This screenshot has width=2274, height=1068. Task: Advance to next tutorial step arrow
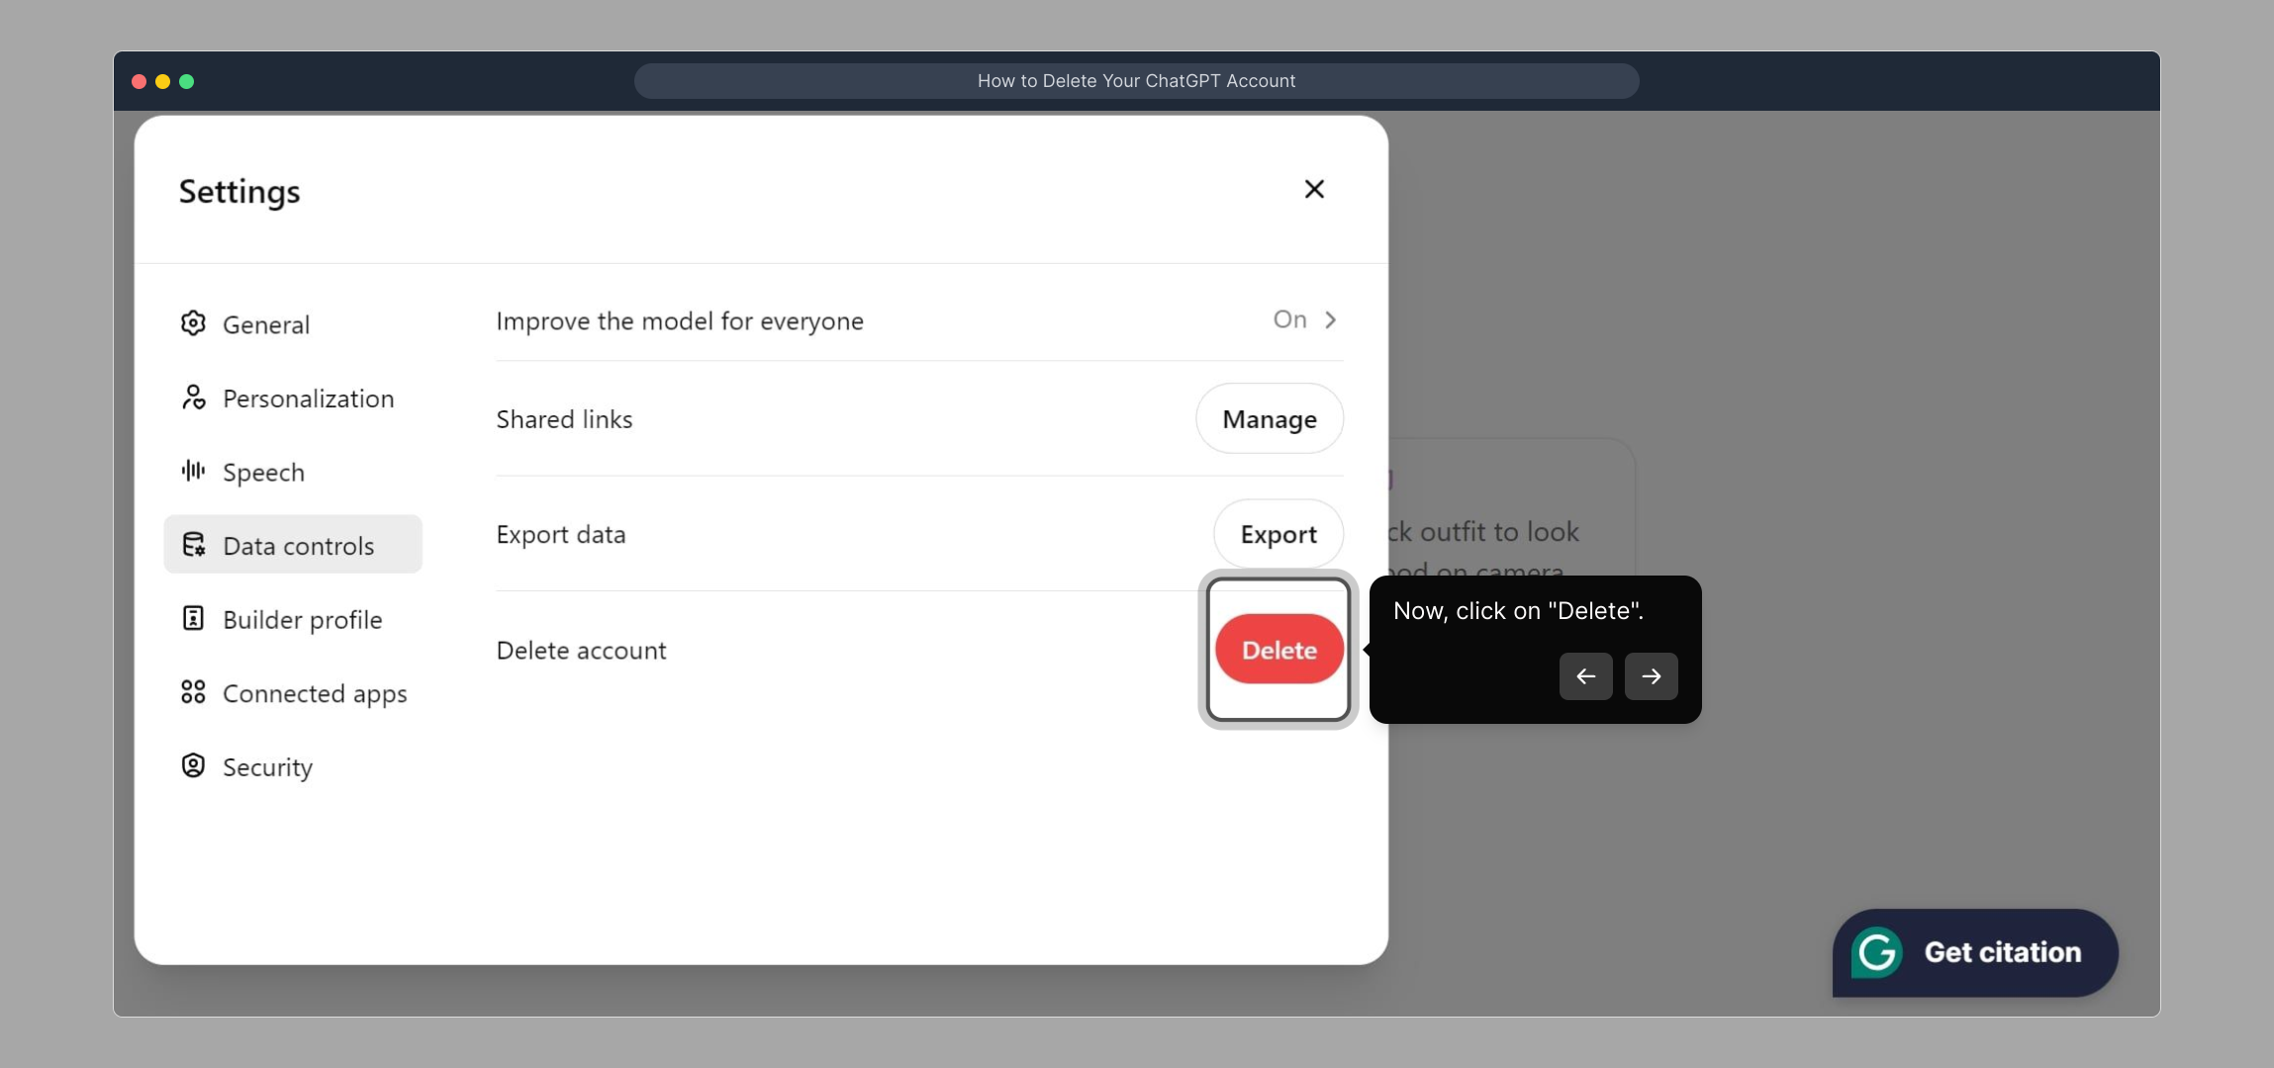coord(1651,676)
